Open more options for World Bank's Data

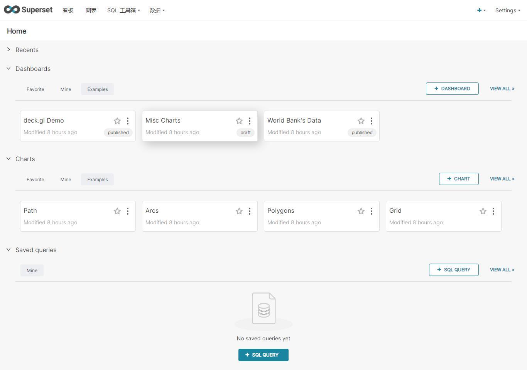coord(372,121)
